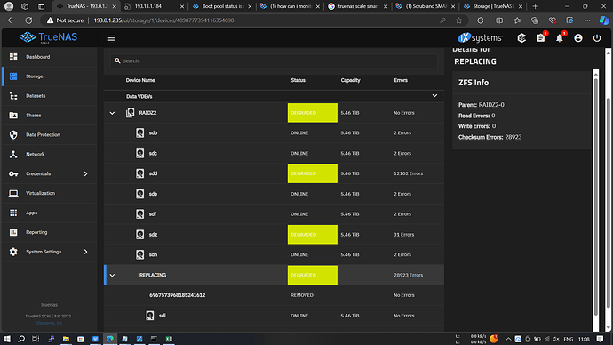This screenshot has width=613, height=345.
Task: Click the TrueNAS logo
Action: pyautogui.click(x=49, y=37)
